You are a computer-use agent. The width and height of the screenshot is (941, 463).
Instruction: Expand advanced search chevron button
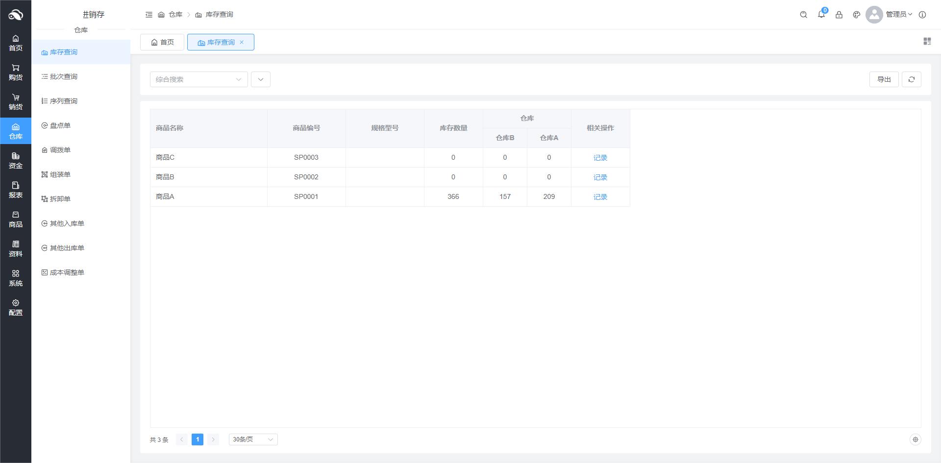coord(260,79)
